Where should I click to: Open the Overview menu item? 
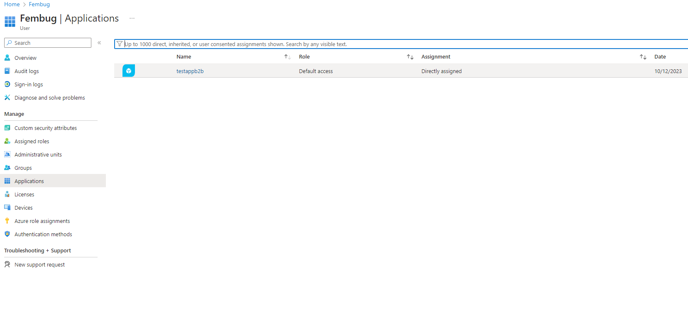(25, 58)
